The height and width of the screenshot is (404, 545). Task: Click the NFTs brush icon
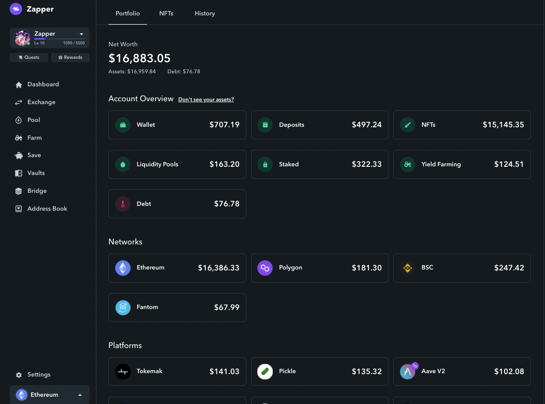click(x=407, y=125)
